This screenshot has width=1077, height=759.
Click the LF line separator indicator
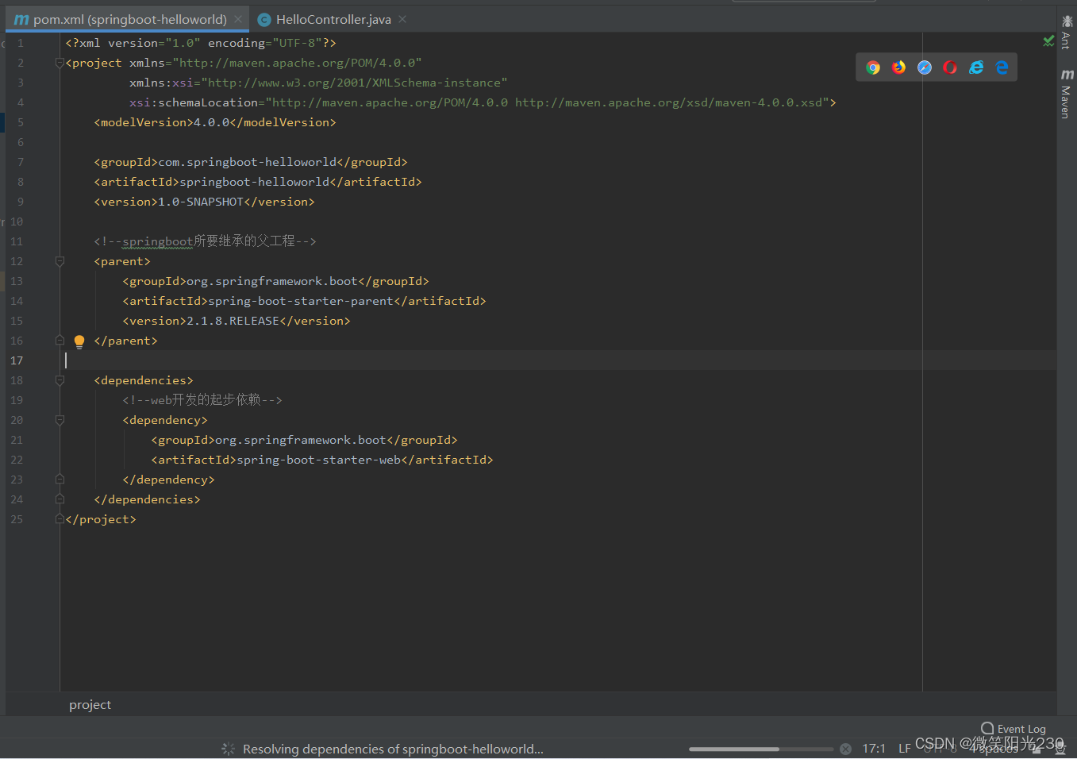pos(904,748)
